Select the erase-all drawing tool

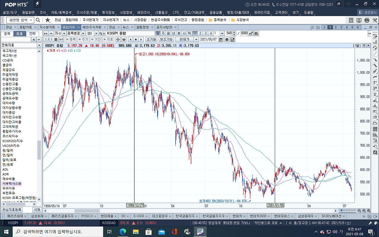(x=375, y=36)
